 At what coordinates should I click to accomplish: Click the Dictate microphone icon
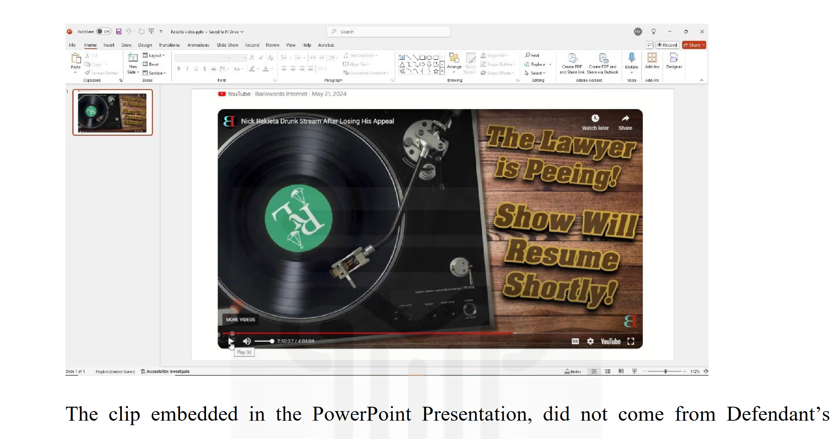click(632, 58)
